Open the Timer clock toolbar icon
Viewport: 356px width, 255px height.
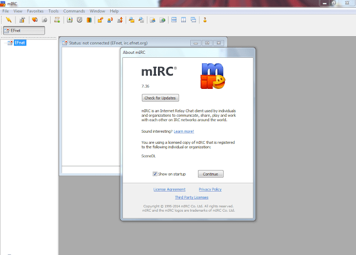pyautogui.click(x=79, y=20)
